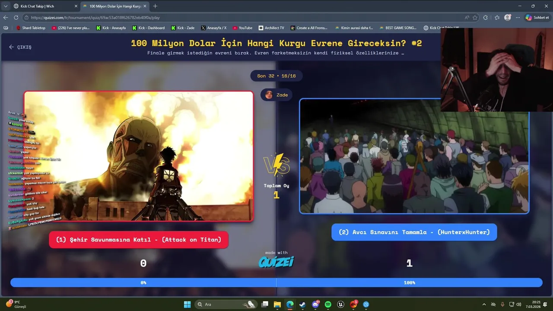Open Kick - Dashboard bookmark
Viewport: 553px width, 311px height.
(x=148, y=28)
